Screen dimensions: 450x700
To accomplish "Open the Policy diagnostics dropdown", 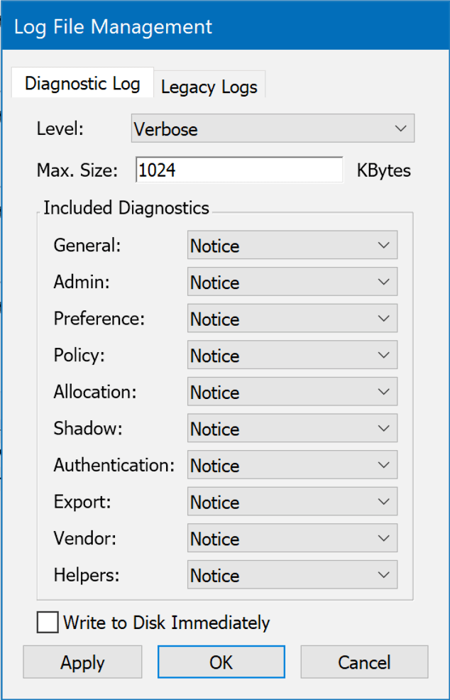I will [x=292, y=356].
